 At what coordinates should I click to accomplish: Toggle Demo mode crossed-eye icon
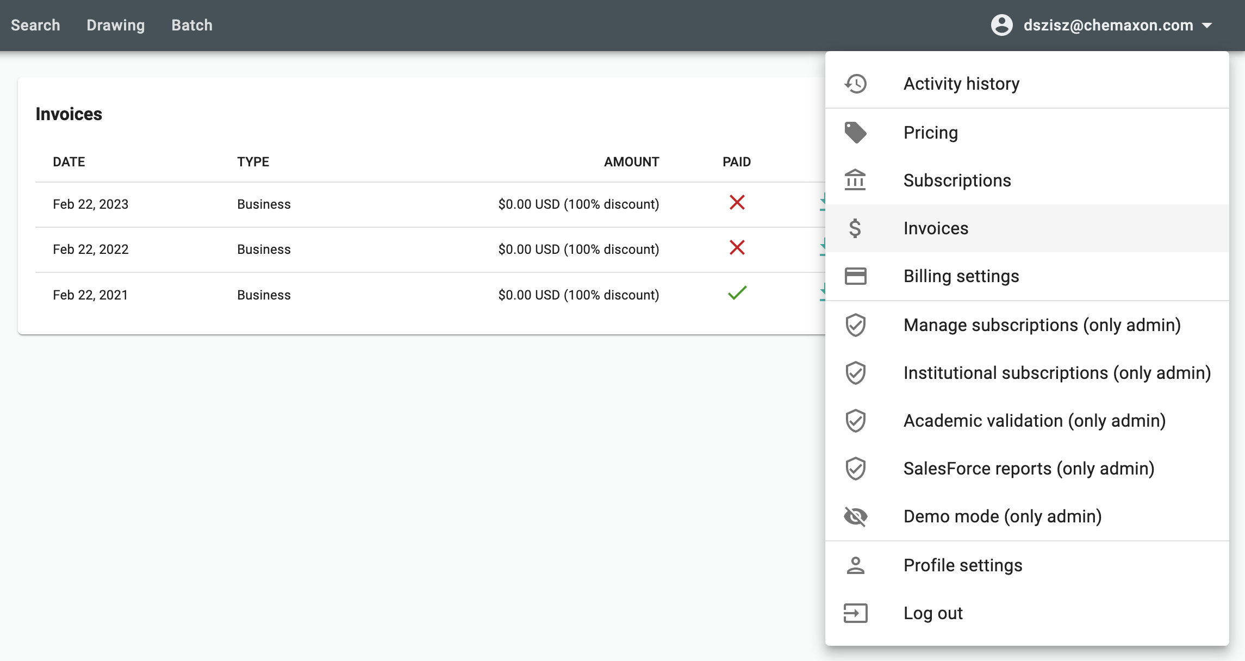pyautogui.click(x=855, y=516)
